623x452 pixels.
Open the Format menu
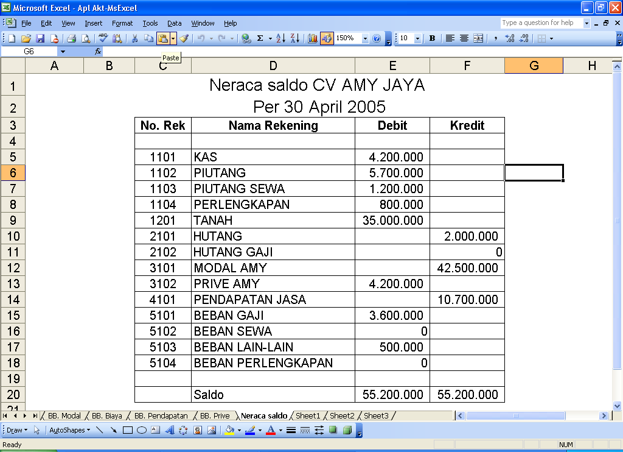[x=122, y=23]
